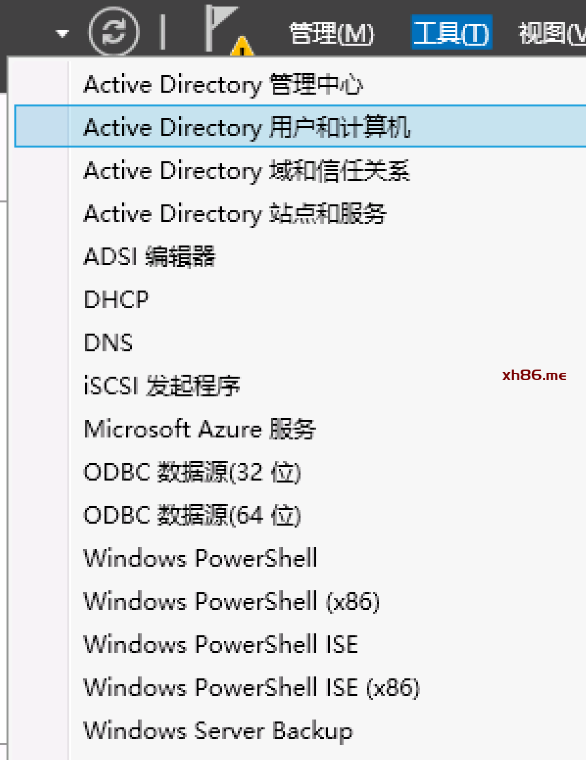The image size is (586, 760).
Task: Open ODBC 数据源(32 位)
Action: [x=192, y=473]
